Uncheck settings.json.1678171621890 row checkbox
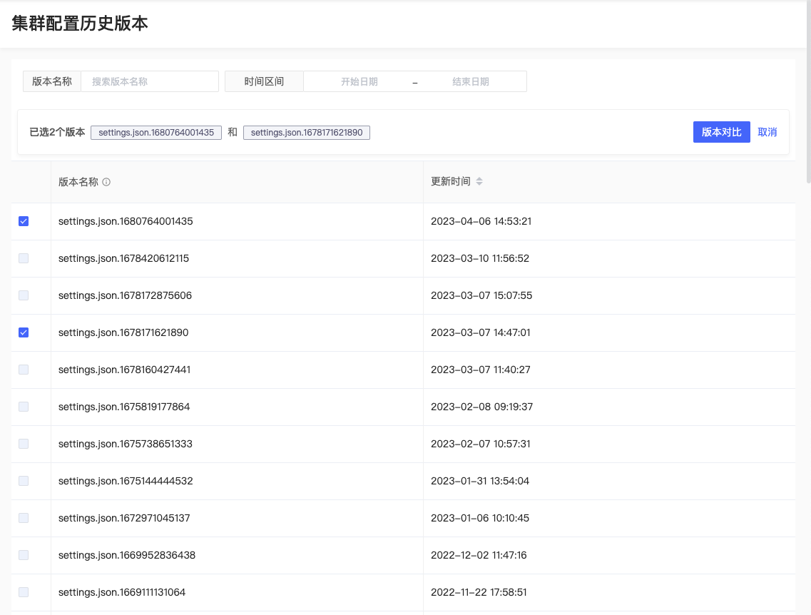This screenshot has height=615, width=811. 24,332
